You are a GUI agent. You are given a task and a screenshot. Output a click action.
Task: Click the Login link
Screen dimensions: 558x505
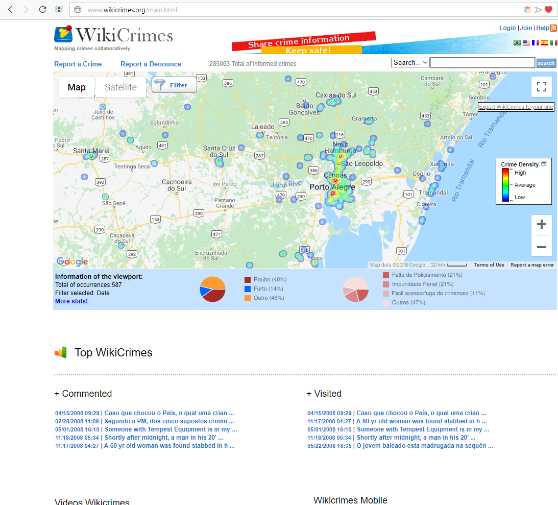click(x=507, y=28)
